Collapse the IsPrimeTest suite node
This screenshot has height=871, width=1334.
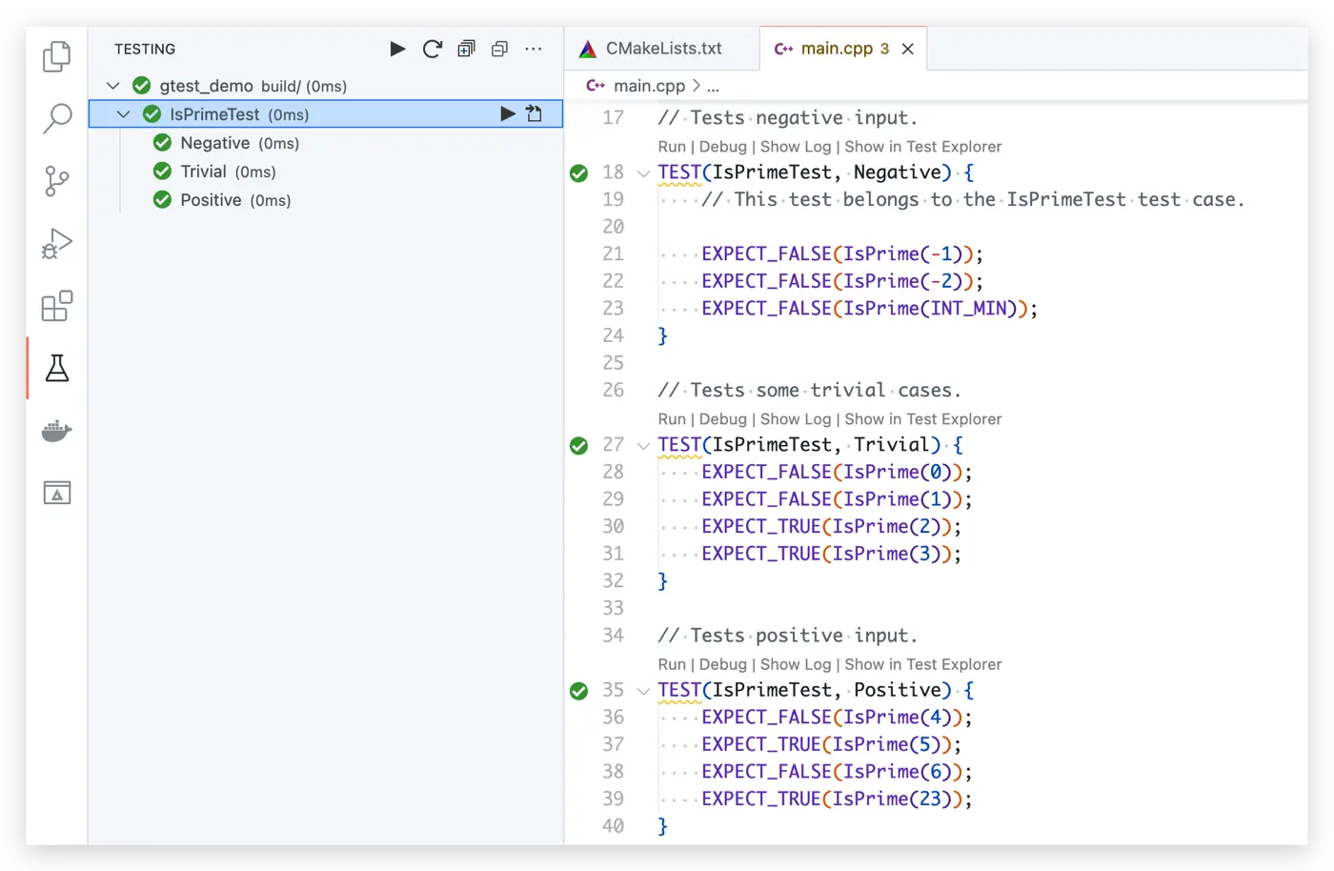point(124,114)
